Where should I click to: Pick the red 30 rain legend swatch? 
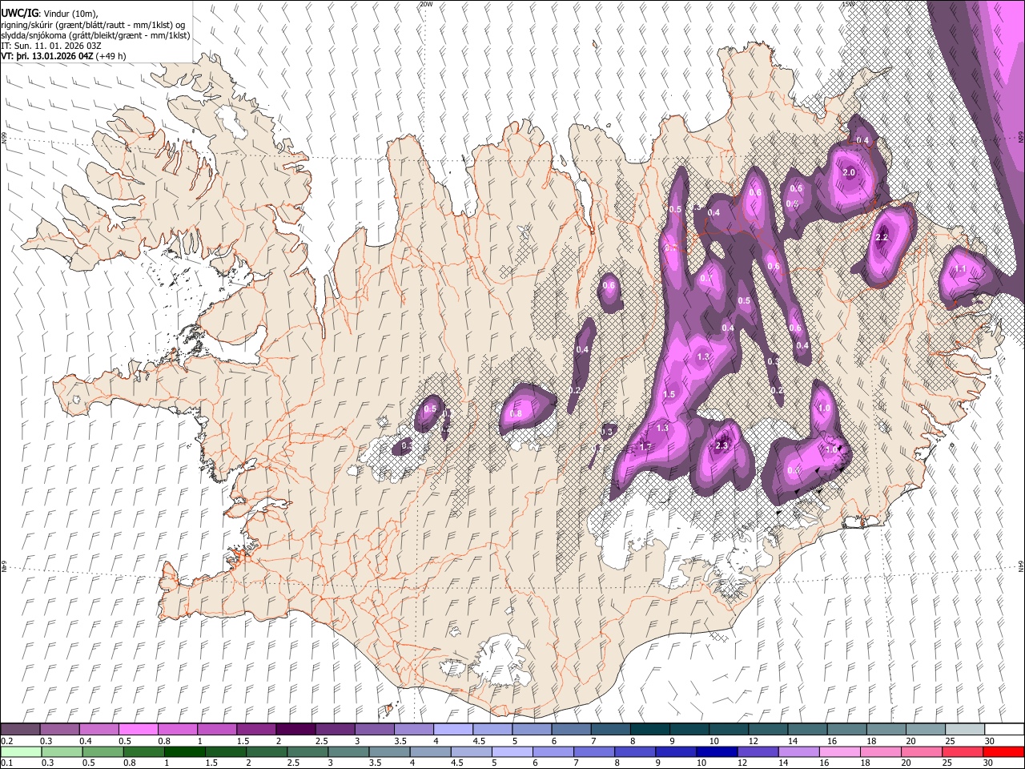tap(1003, 751)
